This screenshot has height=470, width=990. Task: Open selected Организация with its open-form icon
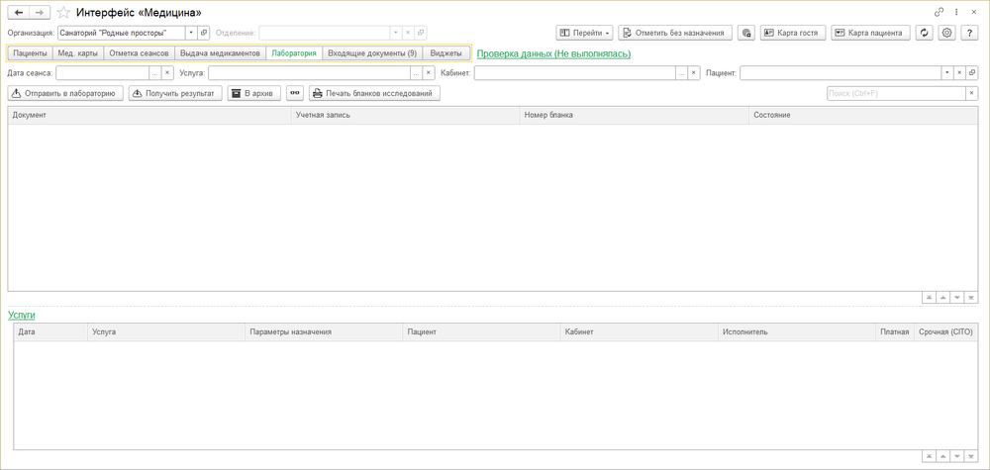click(204, 33)
